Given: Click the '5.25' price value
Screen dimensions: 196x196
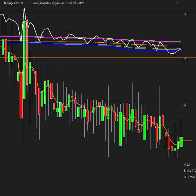Looking at the screenshot, I should (x=187, y=165).
